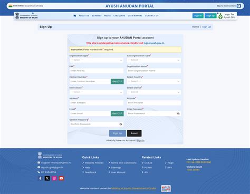Image resolution: width=250 pixels, height=194 pixels.
Task: Click the support email address in footer
Action: pos(56,163)
